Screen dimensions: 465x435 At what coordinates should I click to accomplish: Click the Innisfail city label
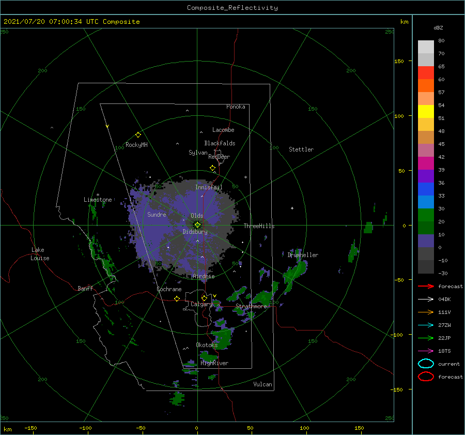(x=209, y=187)
